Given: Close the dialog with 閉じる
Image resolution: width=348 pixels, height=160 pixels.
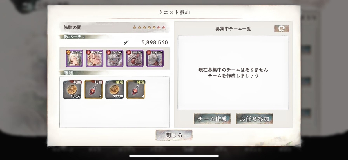Looking at the screenshot, I should [x=174, y=135].
